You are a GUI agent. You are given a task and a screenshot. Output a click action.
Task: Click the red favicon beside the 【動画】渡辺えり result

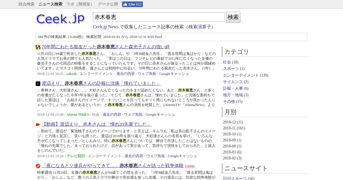pyautogui.click(x=38, y=125)
